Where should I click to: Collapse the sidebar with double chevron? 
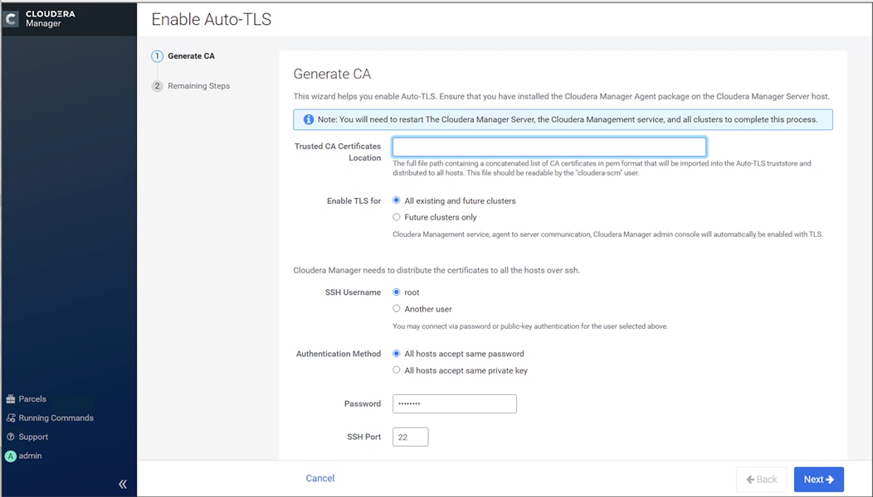(123, 485)
